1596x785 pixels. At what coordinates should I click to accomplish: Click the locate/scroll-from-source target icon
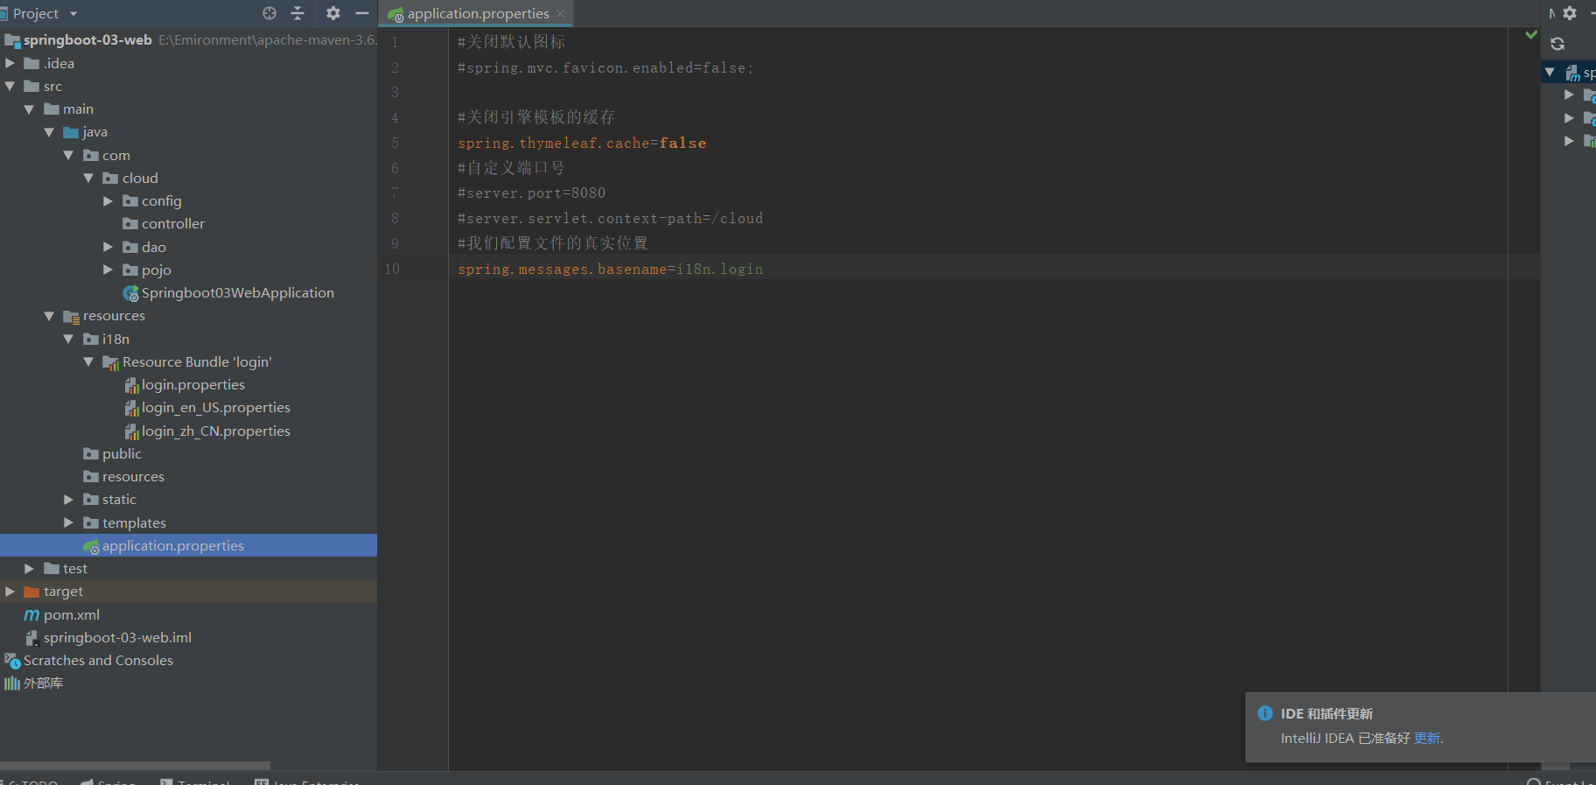[269, 13]
